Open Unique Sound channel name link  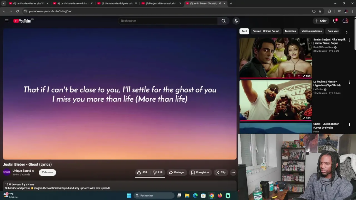(x=22, y=171)
